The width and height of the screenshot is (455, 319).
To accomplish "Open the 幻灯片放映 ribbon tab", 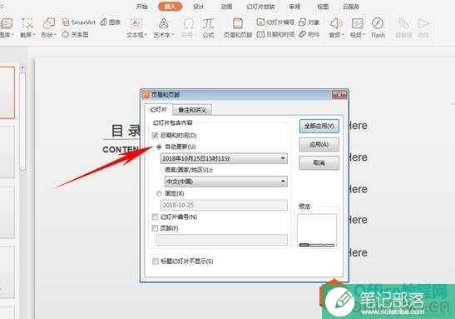I will 260,7.
